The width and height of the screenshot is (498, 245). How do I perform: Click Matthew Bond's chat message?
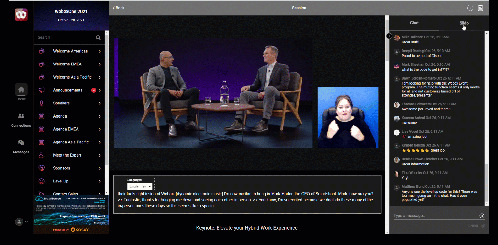[439, 196]
